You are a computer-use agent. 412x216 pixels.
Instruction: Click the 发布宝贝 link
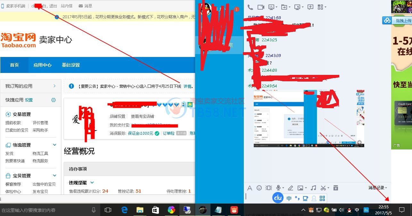point(40,191)
